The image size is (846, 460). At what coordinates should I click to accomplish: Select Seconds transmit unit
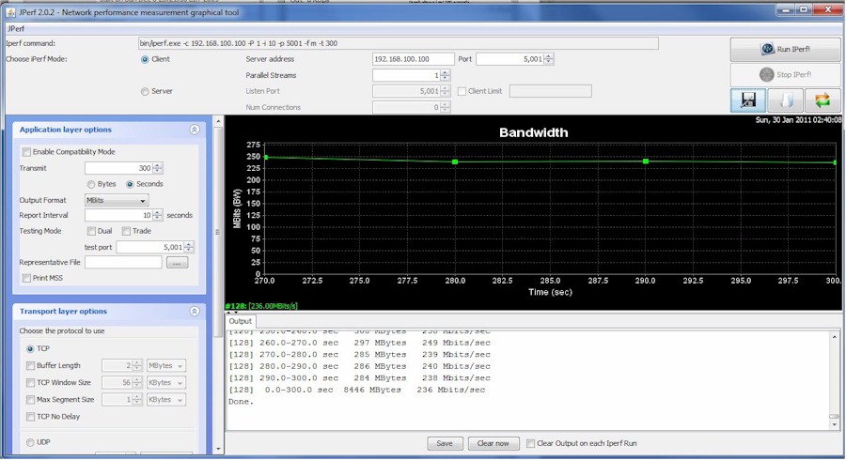click(130, 184)
